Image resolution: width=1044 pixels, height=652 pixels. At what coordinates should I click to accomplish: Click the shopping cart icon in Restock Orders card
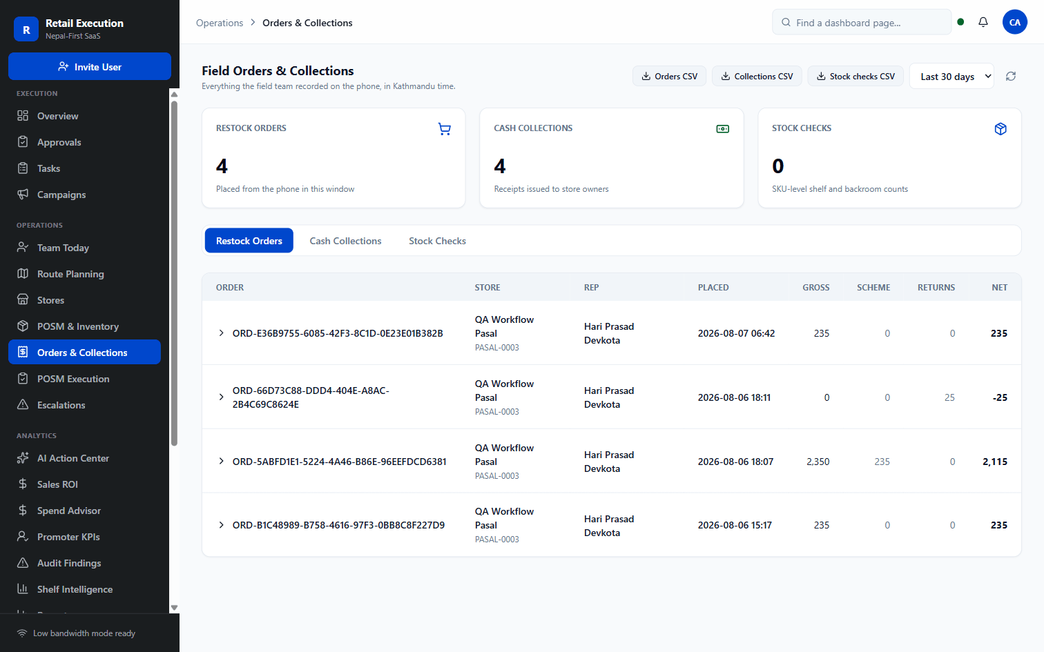pyautogui.click(x=445, y=129)
